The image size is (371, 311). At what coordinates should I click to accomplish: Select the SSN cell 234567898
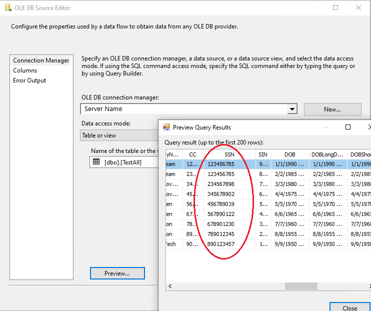pos(220,184)
